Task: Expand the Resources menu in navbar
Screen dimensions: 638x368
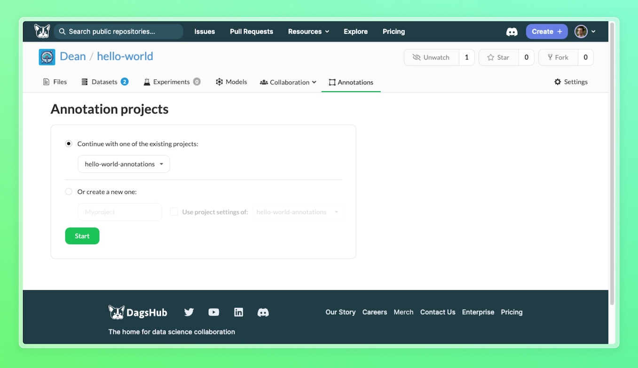Action: [x=308, y=31]
